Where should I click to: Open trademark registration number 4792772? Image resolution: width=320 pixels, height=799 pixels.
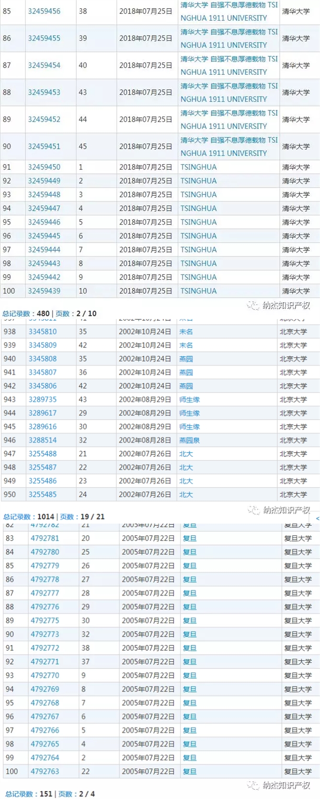click(45, 648)
